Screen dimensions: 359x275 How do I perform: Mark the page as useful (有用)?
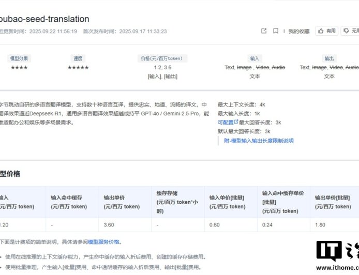coord(327,31)
